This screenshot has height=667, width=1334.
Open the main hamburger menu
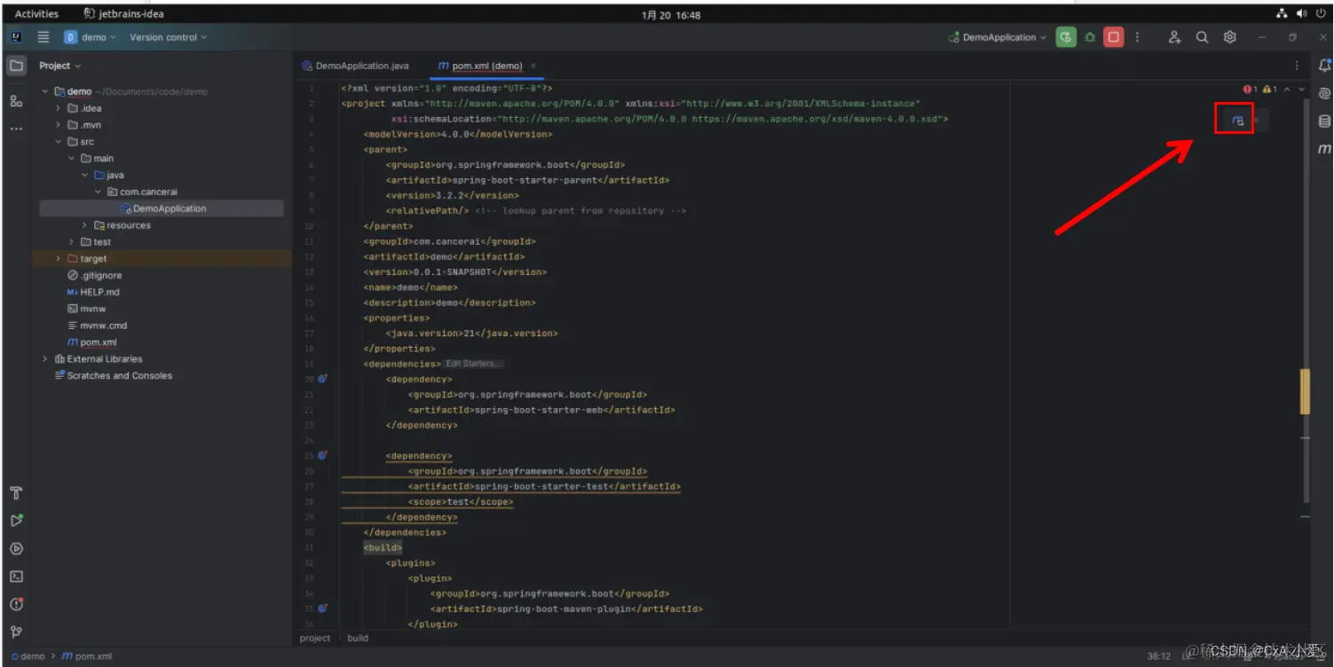[43, 37]
